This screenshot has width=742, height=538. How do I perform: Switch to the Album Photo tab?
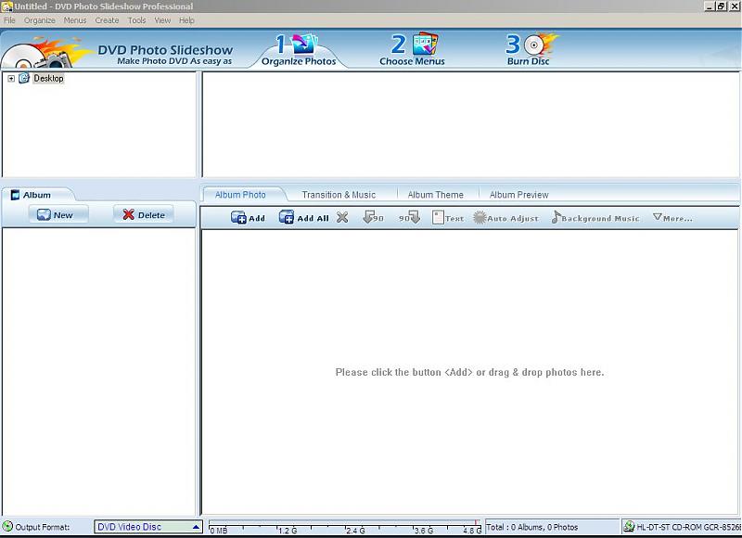[240, 195]
